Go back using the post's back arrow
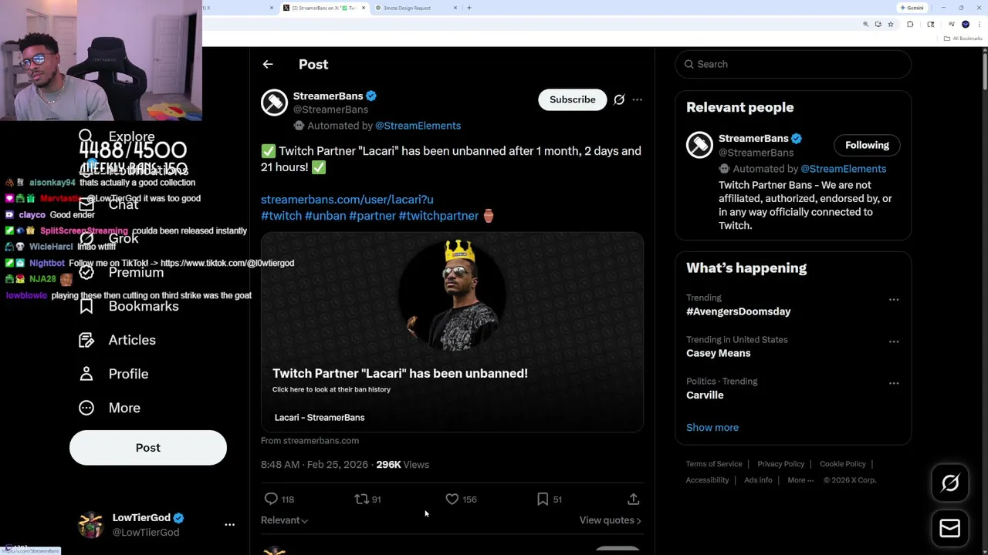988x555 pixels. (268, 65)
